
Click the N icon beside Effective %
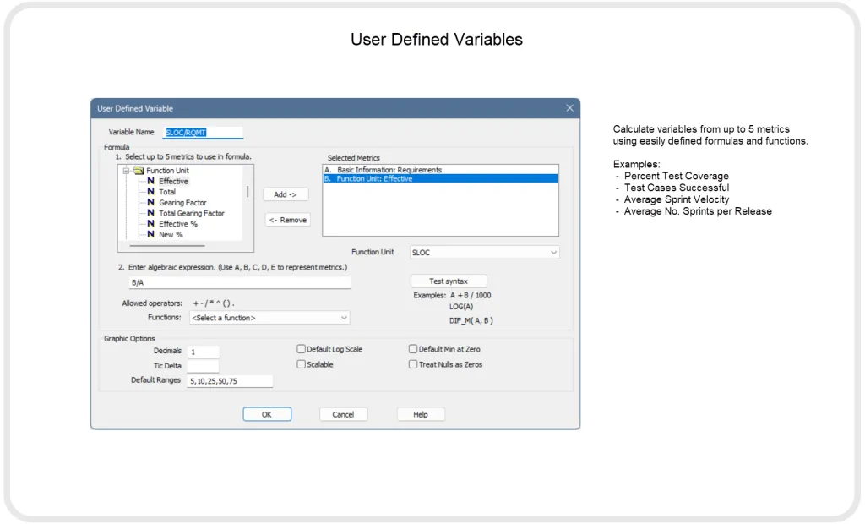pyautogui.click(x=150, y=224)
